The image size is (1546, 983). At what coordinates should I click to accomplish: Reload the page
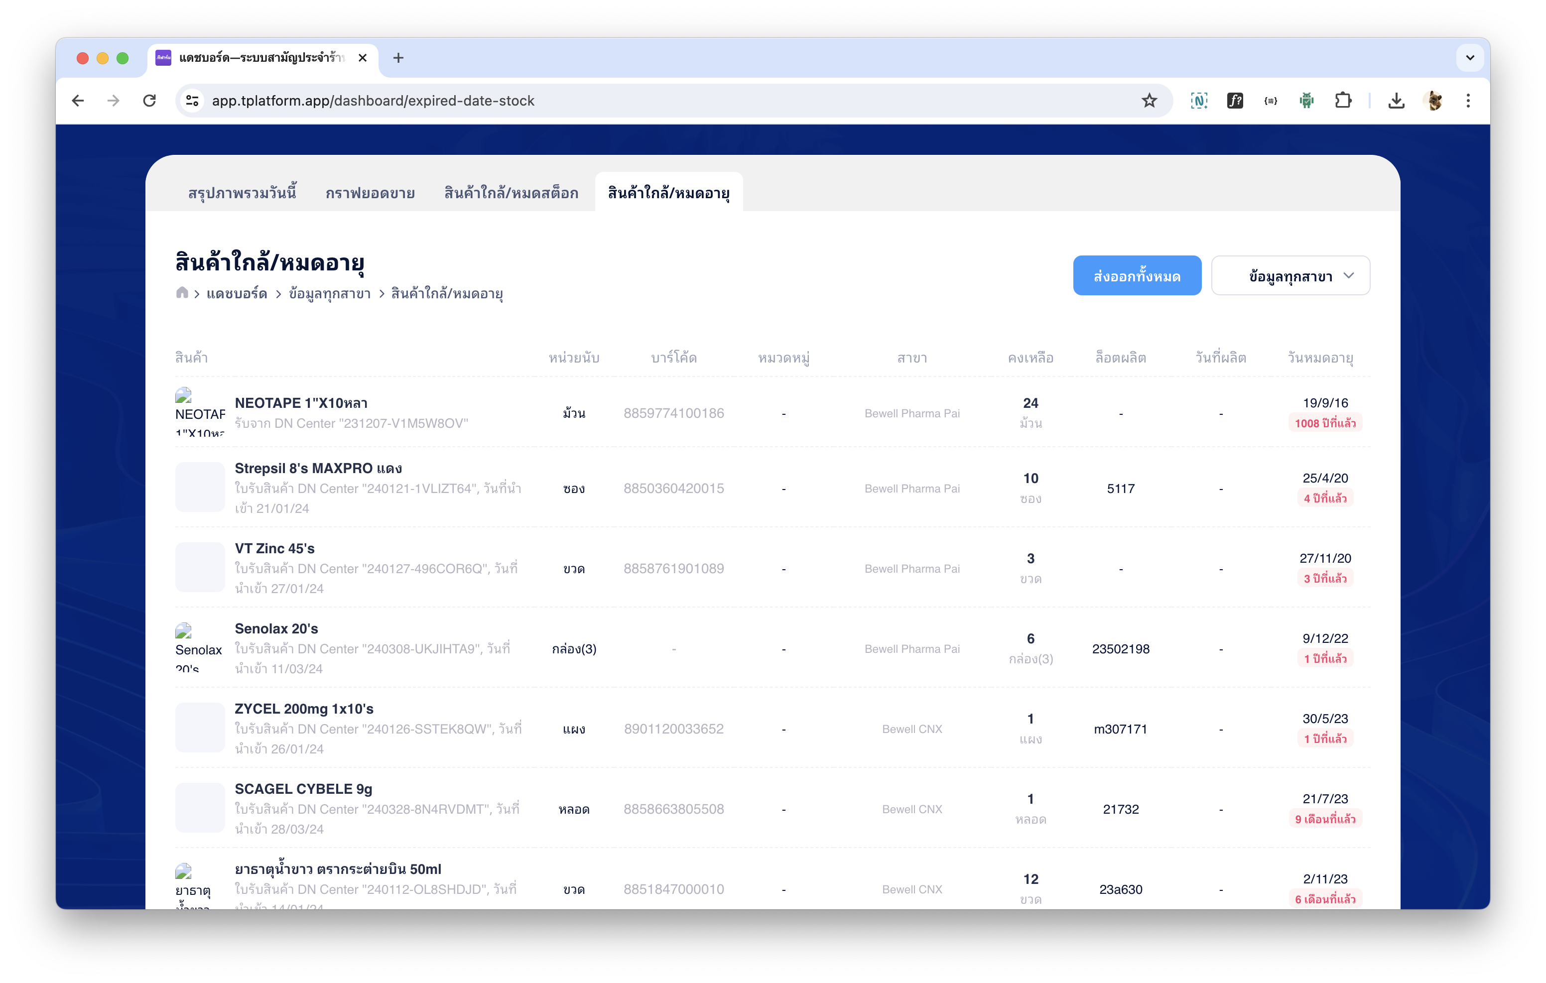149,101
